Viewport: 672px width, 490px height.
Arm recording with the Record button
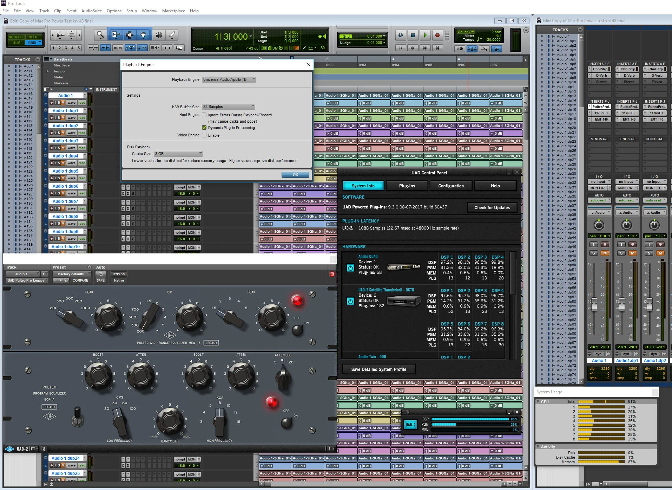point(437,35)
